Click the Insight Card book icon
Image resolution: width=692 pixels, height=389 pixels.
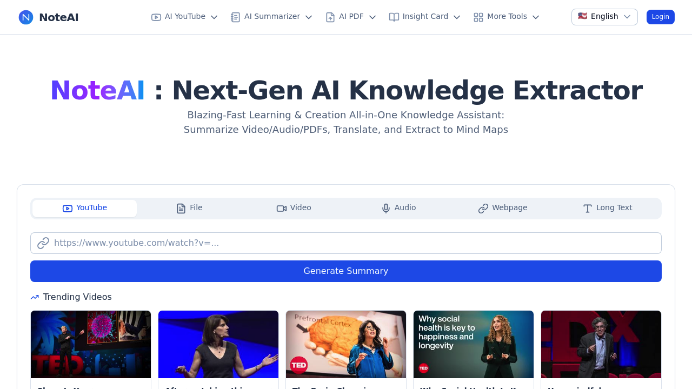pos(394,17)
